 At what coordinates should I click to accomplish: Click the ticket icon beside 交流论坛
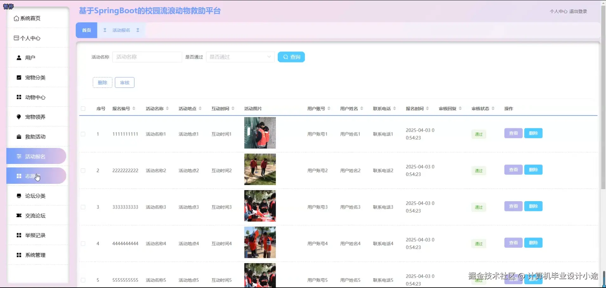[x=19, y=215]
